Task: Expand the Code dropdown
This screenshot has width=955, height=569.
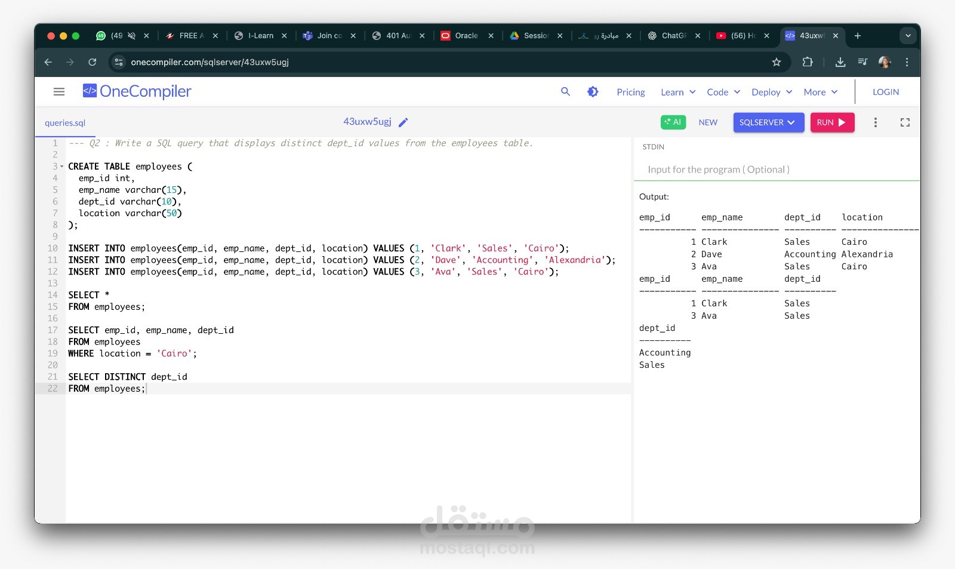Action: (723, 92)
